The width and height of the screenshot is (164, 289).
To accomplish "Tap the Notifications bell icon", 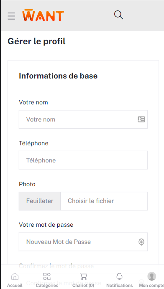I will [x=120, y=276].
